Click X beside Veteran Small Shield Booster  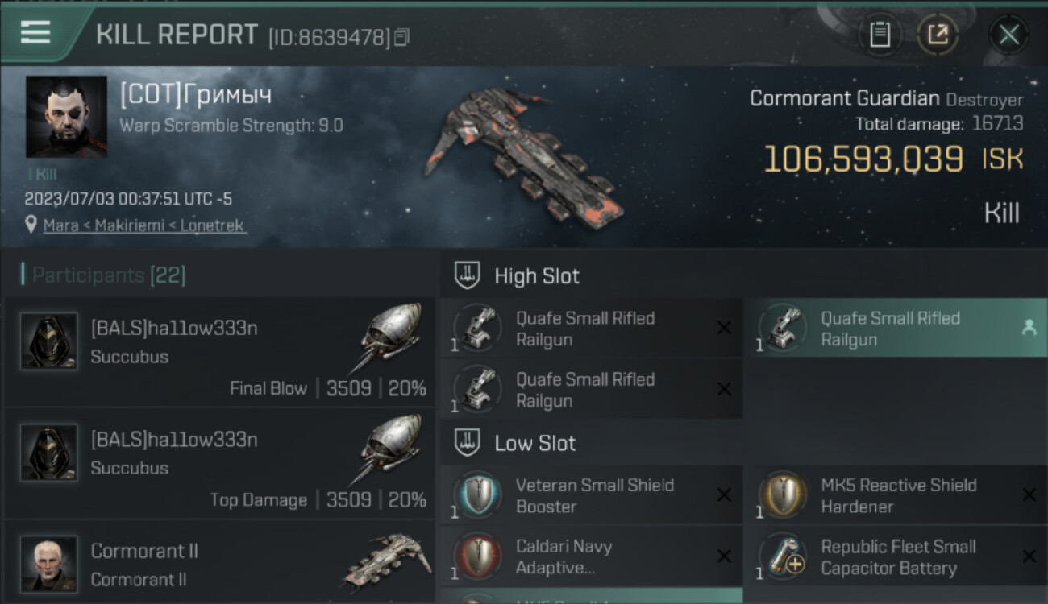(x=724, y=495)
